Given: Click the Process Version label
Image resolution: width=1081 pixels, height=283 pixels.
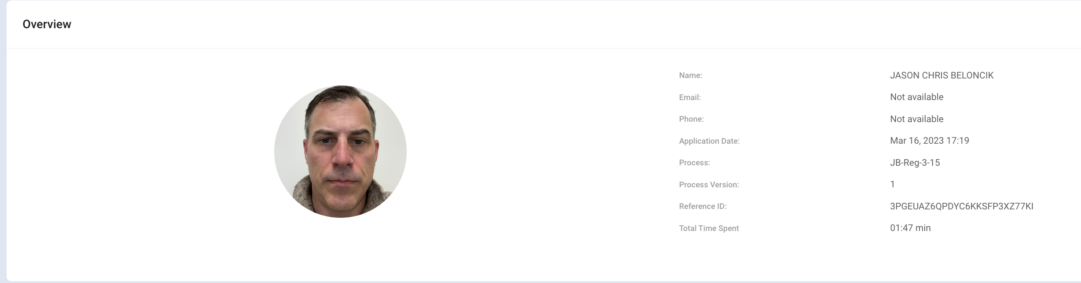Looking at the screenshot, I should point(709,185).
